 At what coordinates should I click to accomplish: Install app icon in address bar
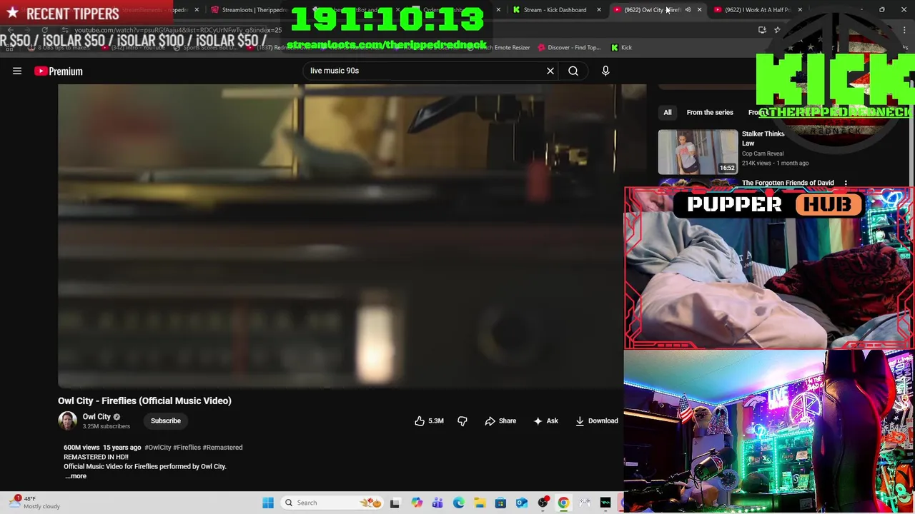[x=762, y=30]
